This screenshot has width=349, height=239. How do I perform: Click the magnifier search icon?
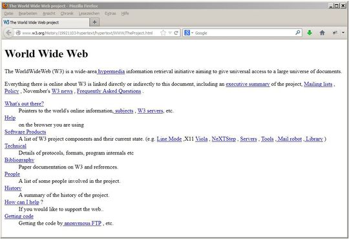(297, 33)
